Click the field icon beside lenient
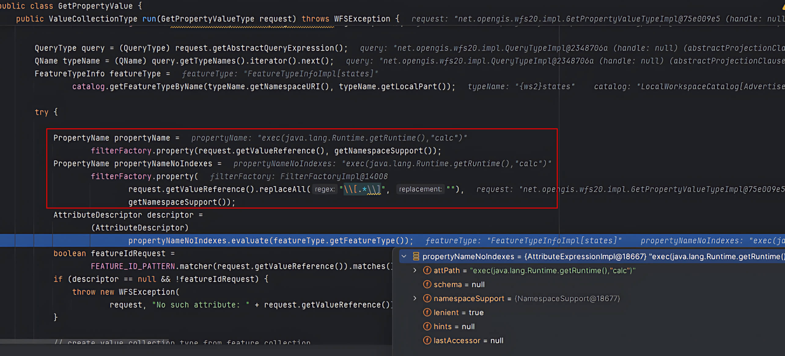Screen dimensions: 785x356 tap(427, 312)
